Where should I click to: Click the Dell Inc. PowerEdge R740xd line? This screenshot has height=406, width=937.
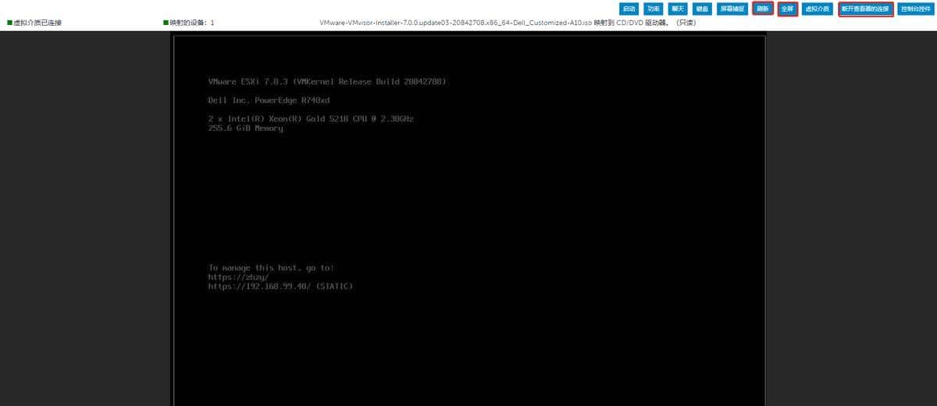click(x=269, y=101)
